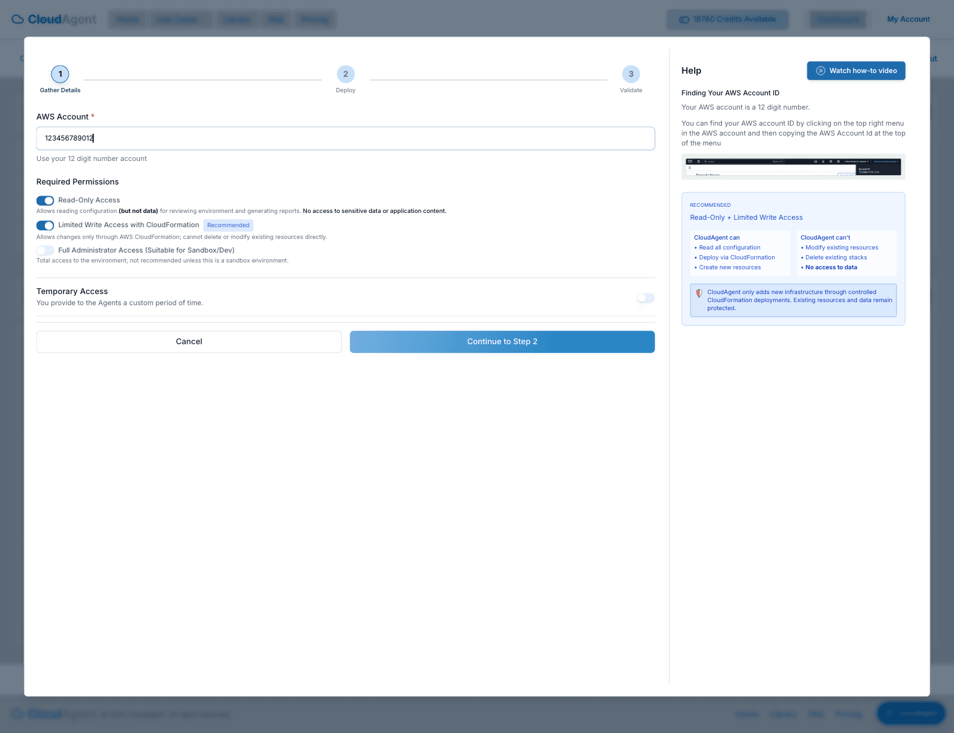Click the CloudAgent logo in the top bar

tap(54, 19)
